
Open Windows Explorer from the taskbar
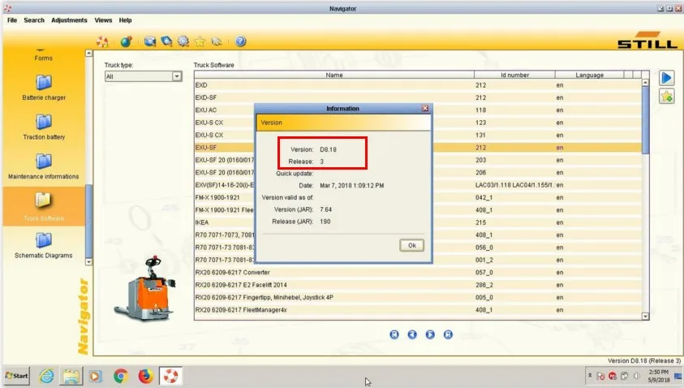[71, 376]
